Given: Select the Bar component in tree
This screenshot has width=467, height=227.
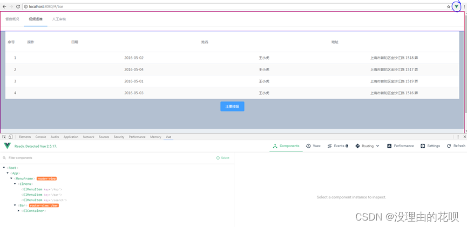Looking at the screenshot, I should (x=22, y=205).
